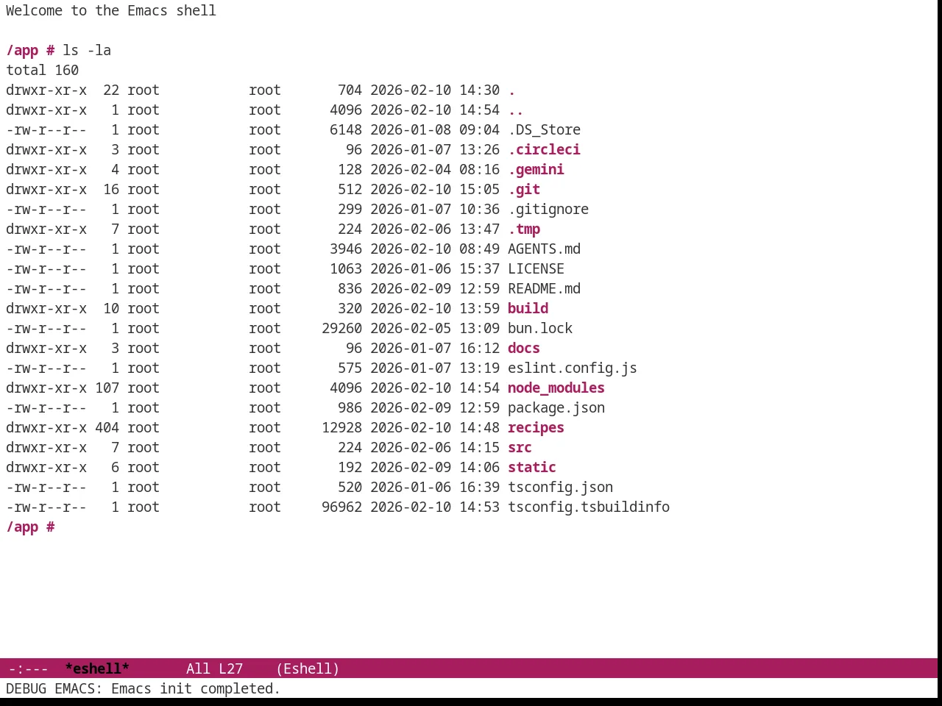
Task: Click the 12928 size of recipes directory
Action: (341, 427)
